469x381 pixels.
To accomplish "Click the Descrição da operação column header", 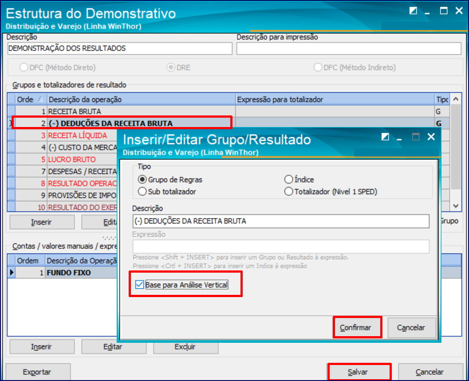I will click(141, 99).
